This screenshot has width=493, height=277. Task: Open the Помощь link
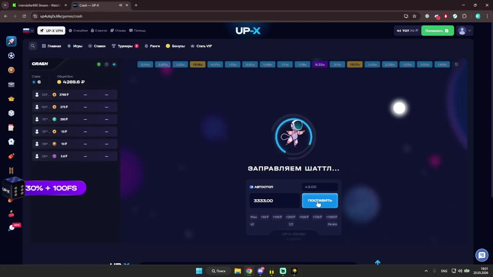pyautogui.click(x=138, y=30)
